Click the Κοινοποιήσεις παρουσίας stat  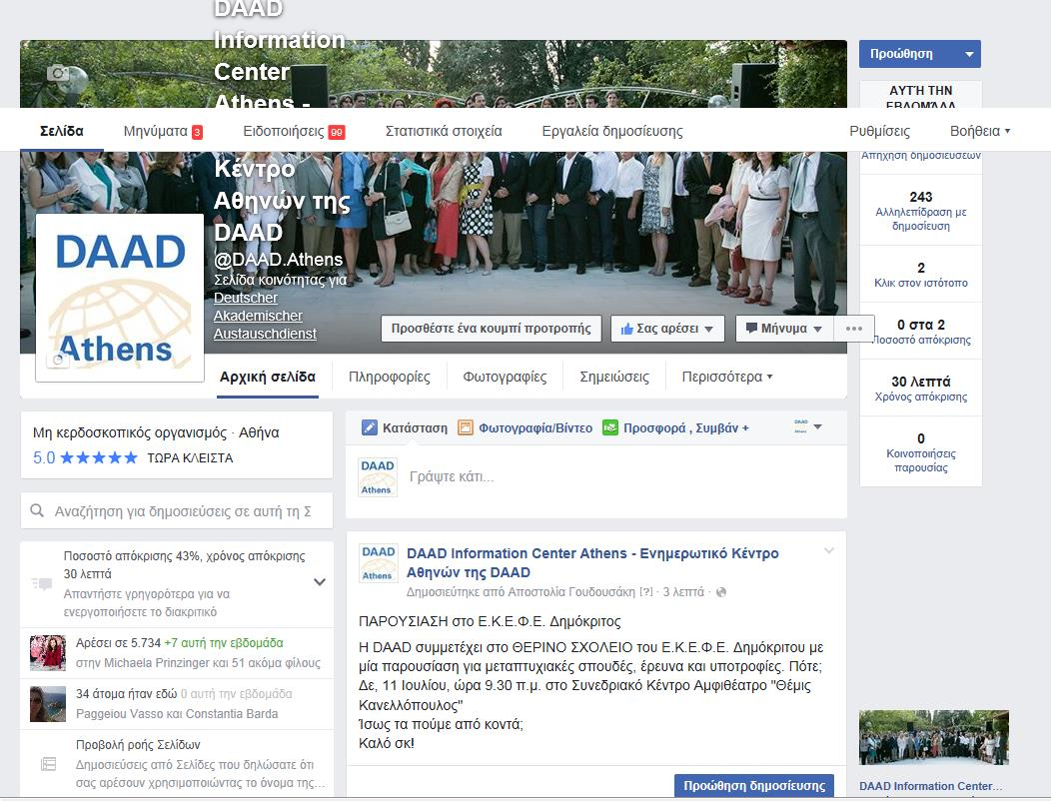(x=921, y=452)
